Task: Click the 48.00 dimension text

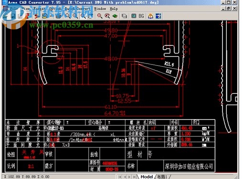Action: [111, 59]
